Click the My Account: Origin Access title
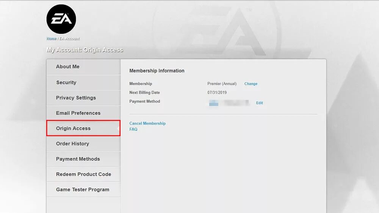The image size is (379, 213). coord(85,50)
